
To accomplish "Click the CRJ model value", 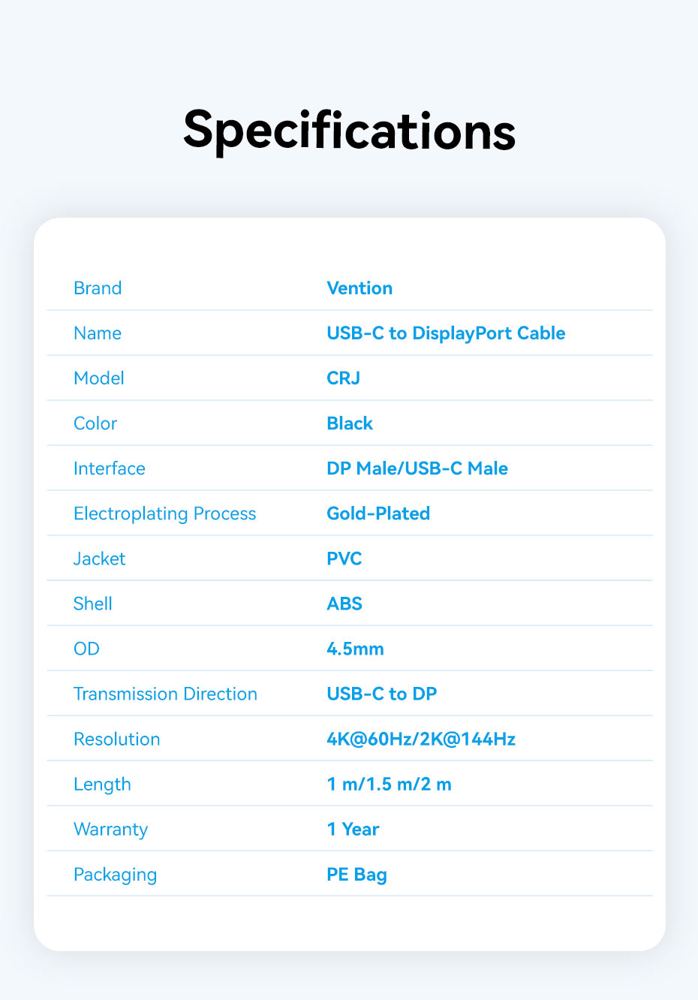I will point(343,378).
